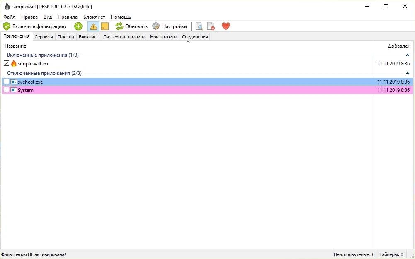Viewport: 415px width, 259px height.
Task: Switch to the Блоклист tab
Action: click(x=88, y=37)
